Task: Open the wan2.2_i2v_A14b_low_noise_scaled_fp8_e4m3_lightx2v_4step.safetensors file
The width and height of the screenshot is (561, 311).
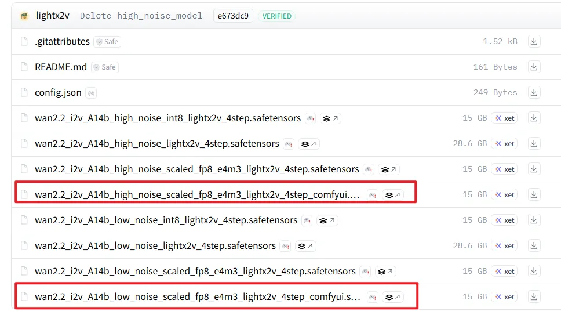Action: tap(195, 272)
